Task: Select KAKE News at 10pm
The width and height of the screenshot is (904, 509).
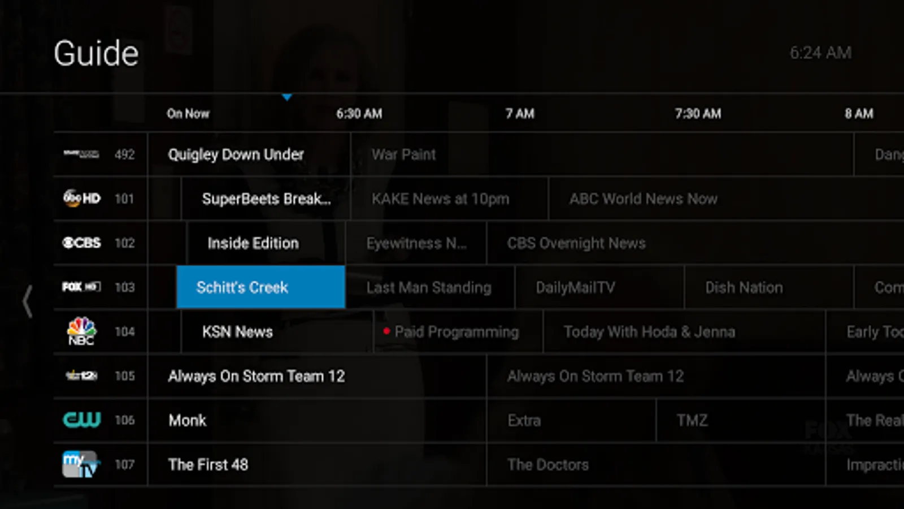Action: click(x=449, y=199)
